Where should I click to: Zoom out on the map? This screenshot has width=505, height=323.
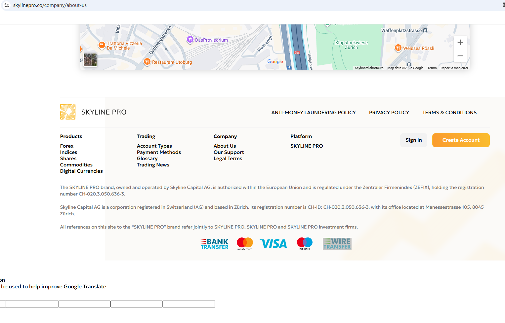460,56
